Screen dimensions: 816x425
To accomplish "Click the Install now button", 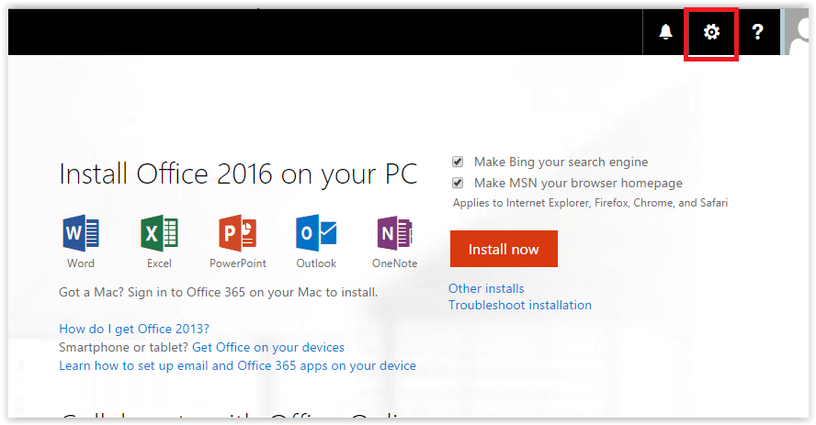I will [x=504, y=249].
